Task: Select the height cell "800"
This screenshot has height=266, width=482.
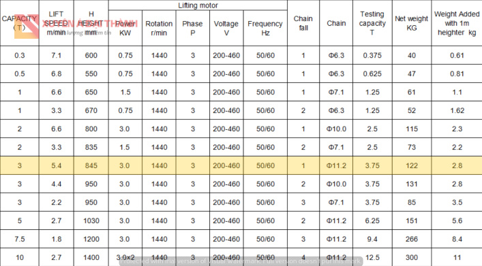Action: click(91, 129)
